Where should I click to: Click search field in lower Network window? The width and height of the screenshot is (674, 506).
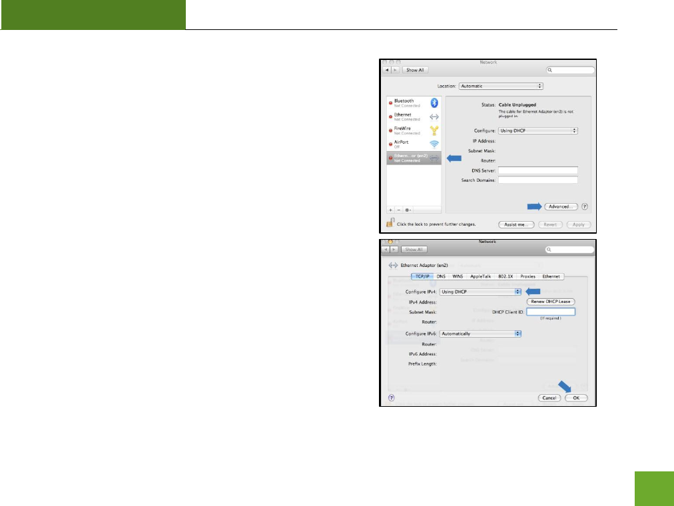(x=569, y=250)
